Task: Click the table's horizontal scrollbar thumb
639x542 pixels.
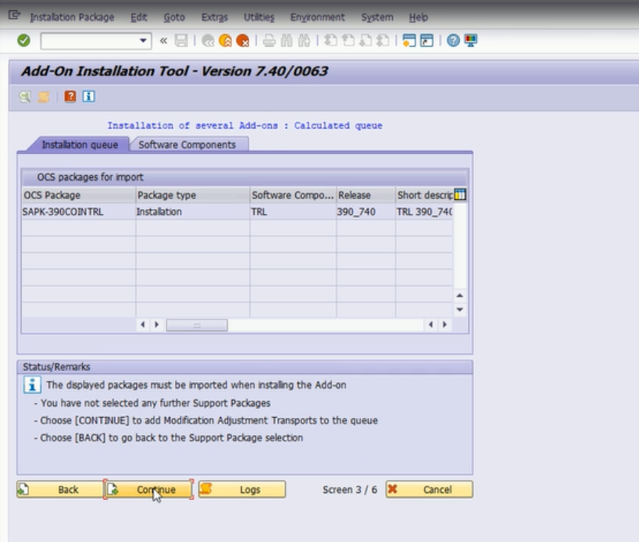Action: tap(197, 325)
